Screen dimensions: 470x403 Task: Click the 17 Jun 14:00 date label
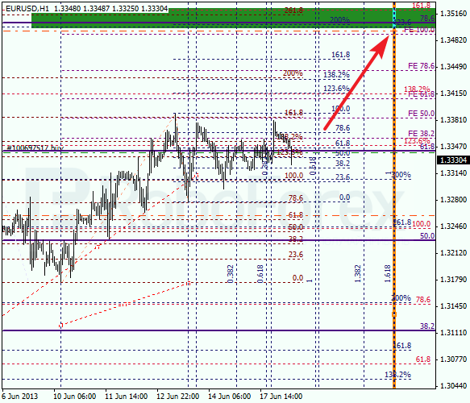coord(281,397)
